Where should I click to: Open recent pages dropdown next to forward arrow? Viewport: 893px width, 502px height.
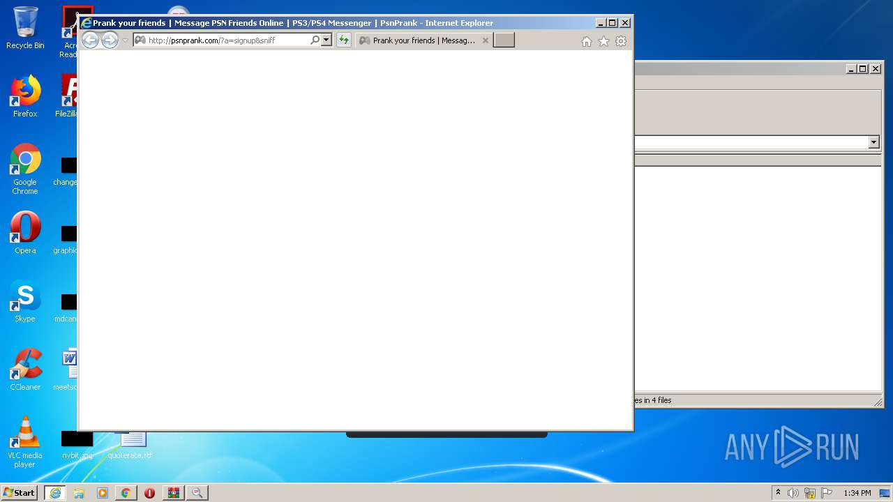click(x=126, y=40)
